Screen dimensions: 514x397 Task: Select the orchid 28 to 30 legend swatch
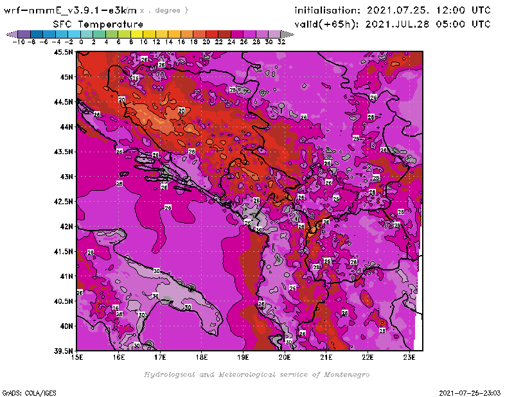click(262, 34)
